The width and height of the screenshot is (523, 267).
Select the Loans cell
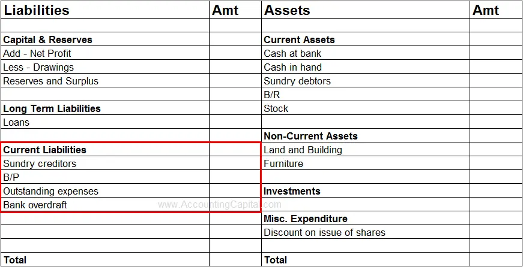click(16, 122)
